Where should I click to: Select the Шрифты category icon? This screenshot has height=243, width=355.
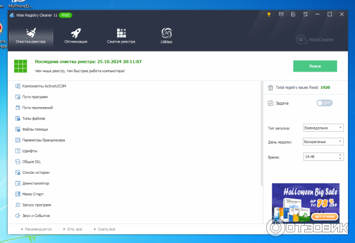point(18,151)
